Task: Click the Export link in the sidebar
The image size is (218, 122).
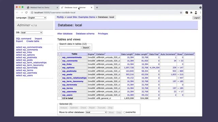Action: pos(19,41)
